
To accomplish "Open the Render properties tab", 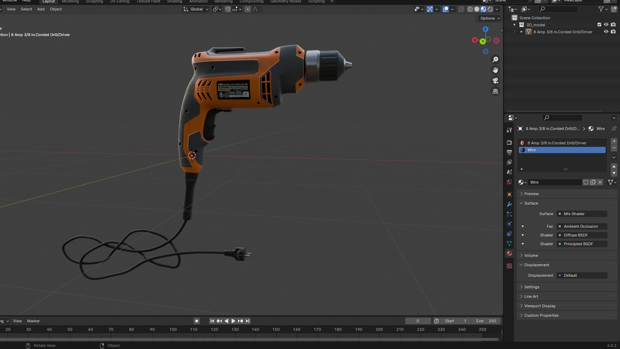I will point(509,143).
